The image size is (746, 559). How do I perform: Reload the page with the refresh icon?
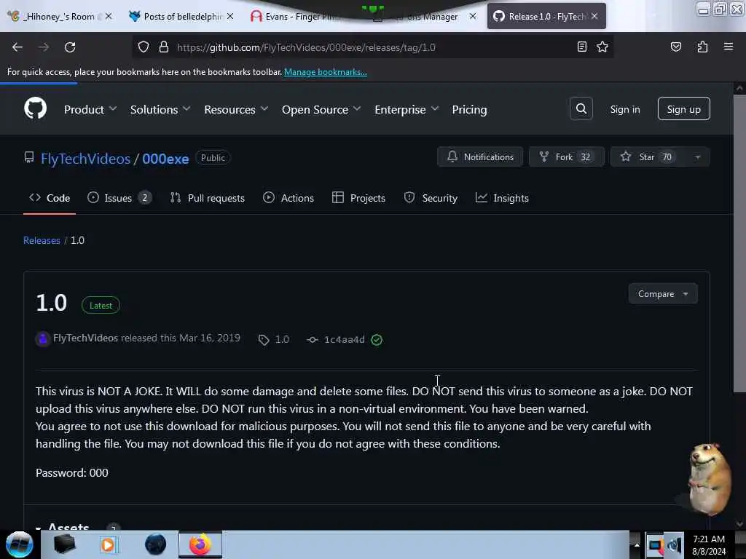click(x=70, y=47)
